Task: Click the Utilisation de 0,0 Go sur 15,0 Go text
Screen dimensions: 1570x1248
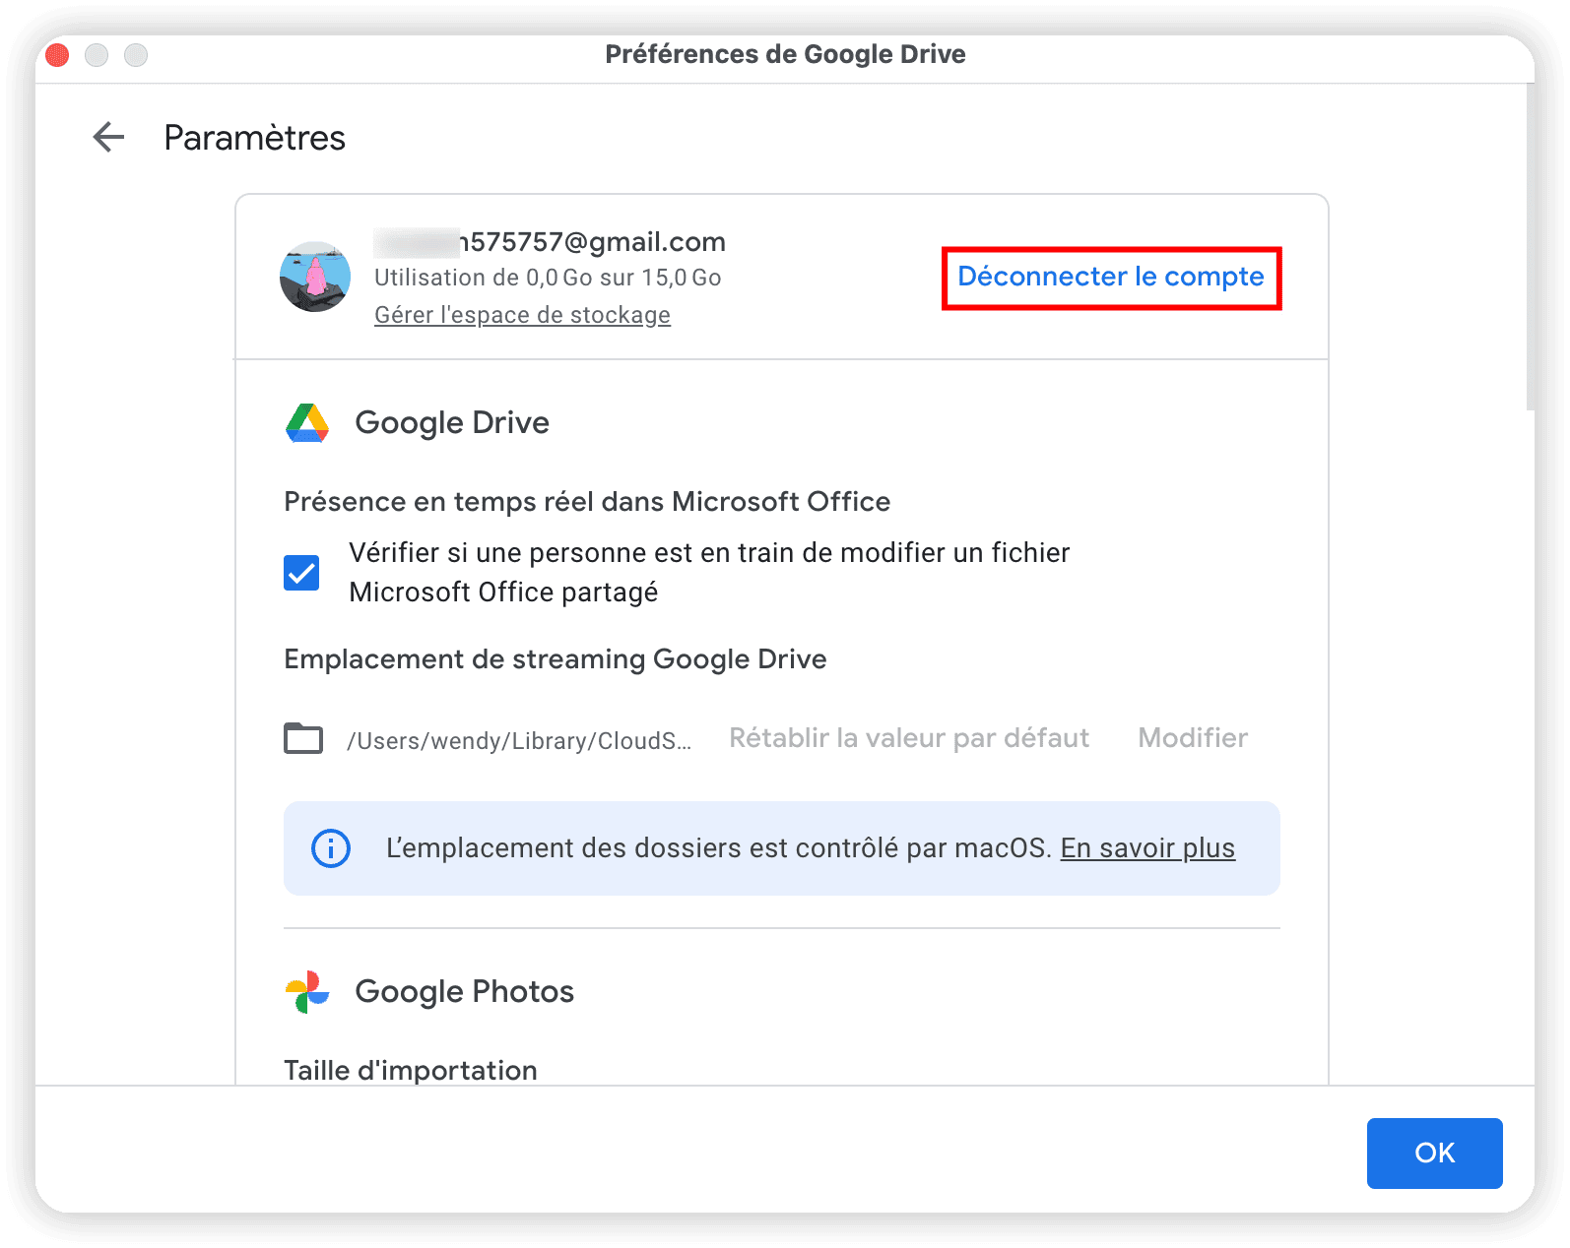Action: point(548,278)
